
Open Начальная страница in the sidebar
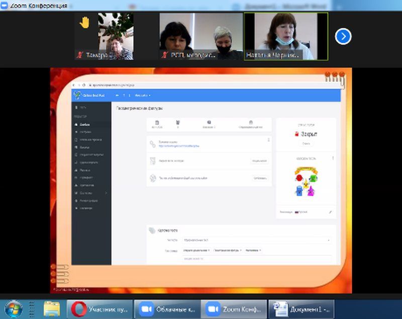pos(90,139)
